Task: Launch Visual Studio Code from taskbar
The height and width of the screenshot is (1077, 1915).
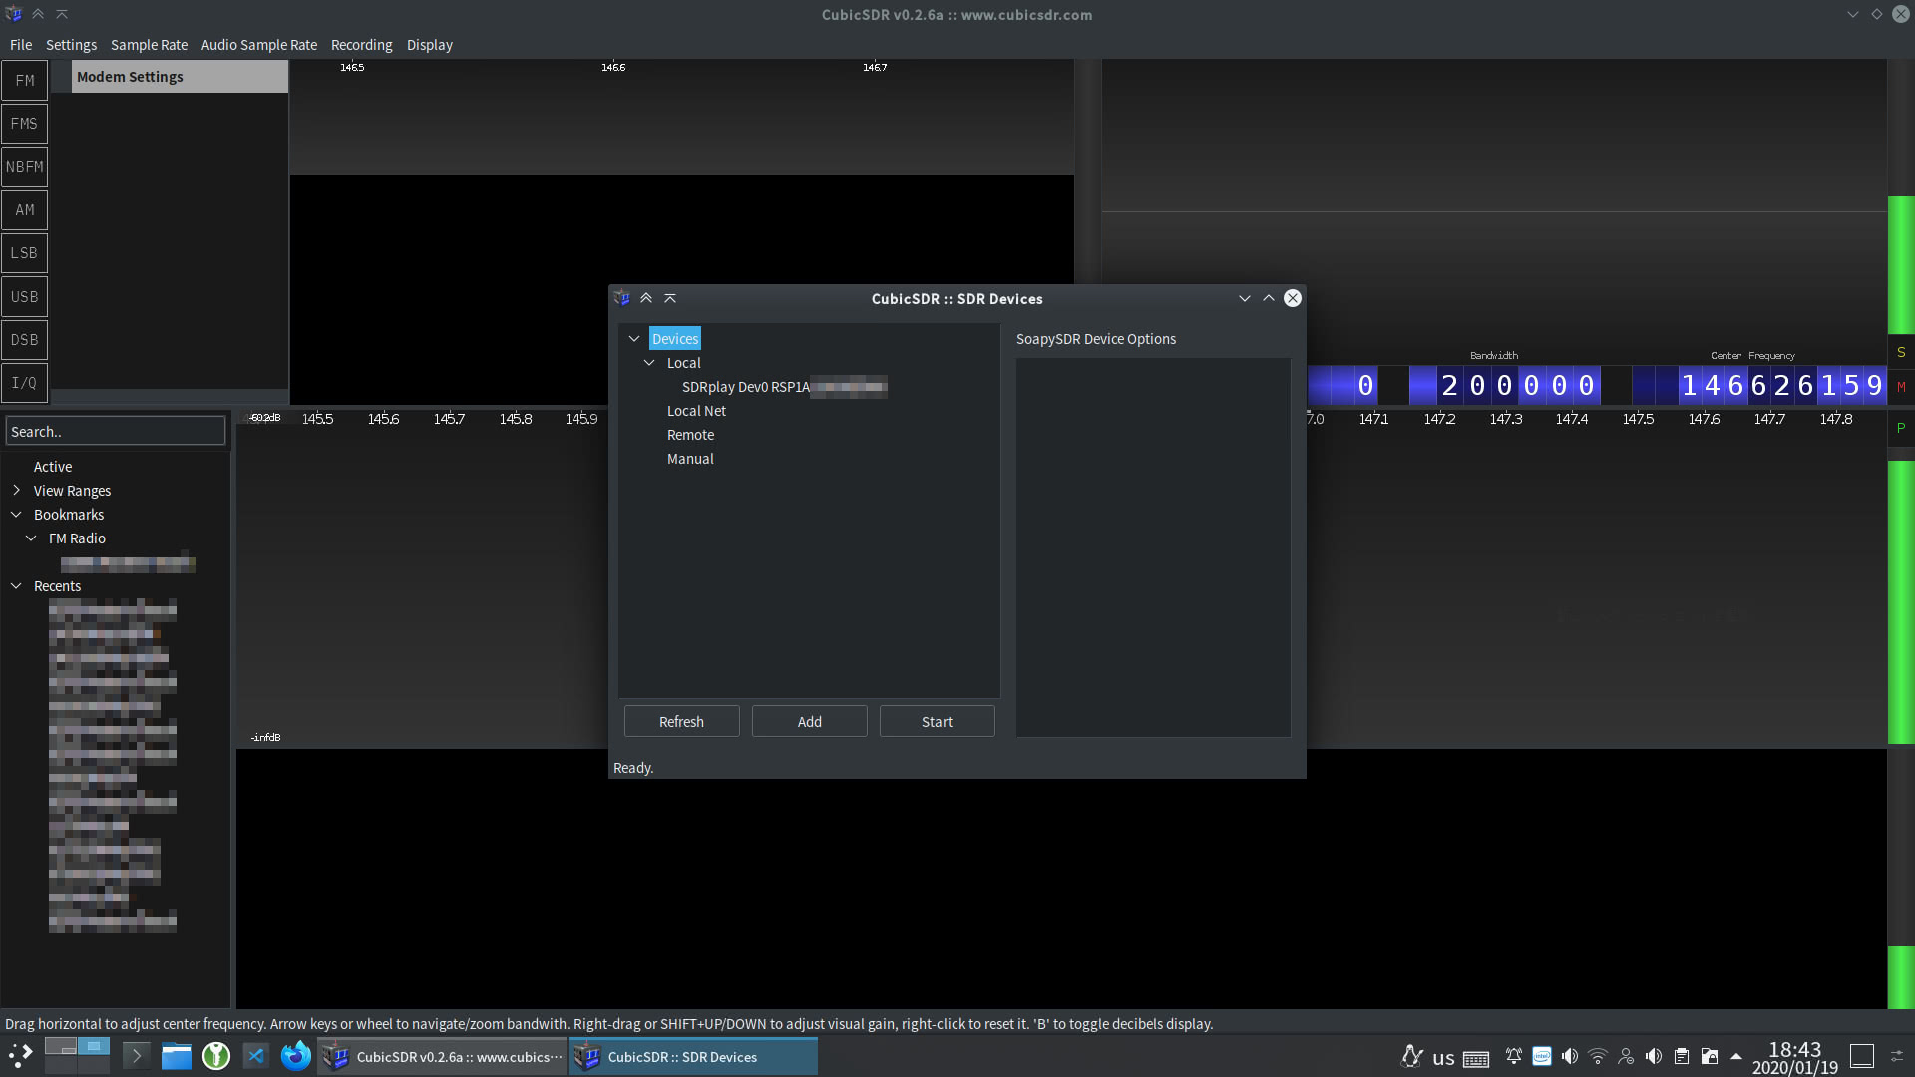Action: (256, 1056)
